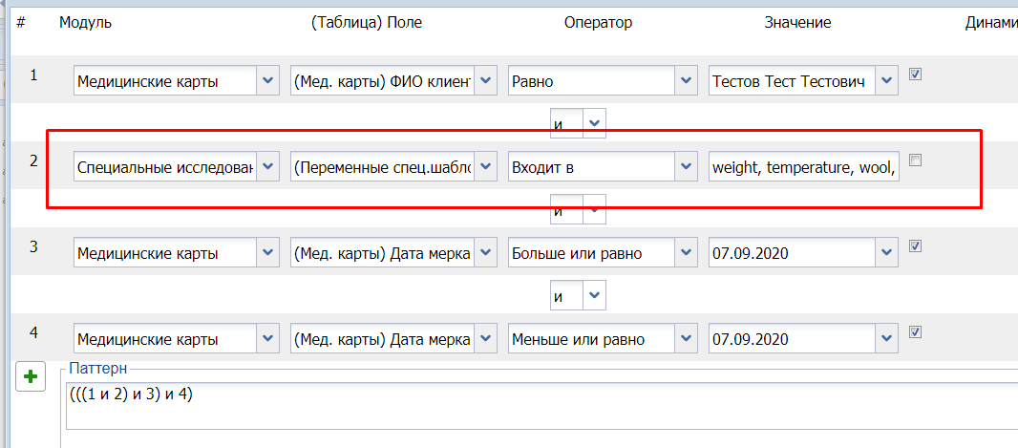Open the 'Входит в' operator dropdown
This screenshot has height=448, width=1018.
pos(685,167)
